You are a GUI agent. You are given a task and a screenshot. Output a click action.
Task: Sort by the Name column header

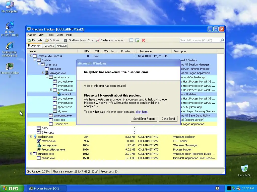point(52,51)
